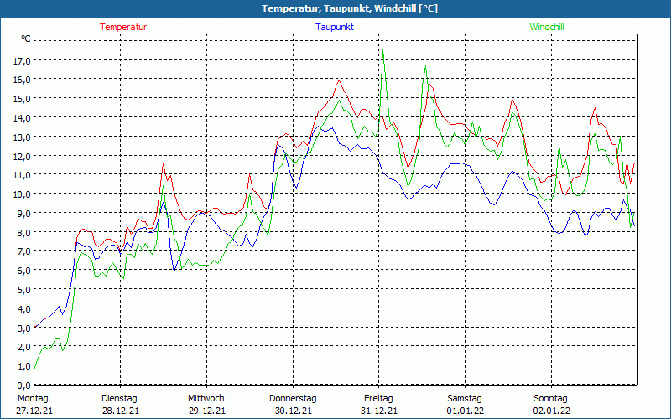This screenshot has width=671, height=419.
Task: Select the Montag day label
Action: [x=32, y=398]
